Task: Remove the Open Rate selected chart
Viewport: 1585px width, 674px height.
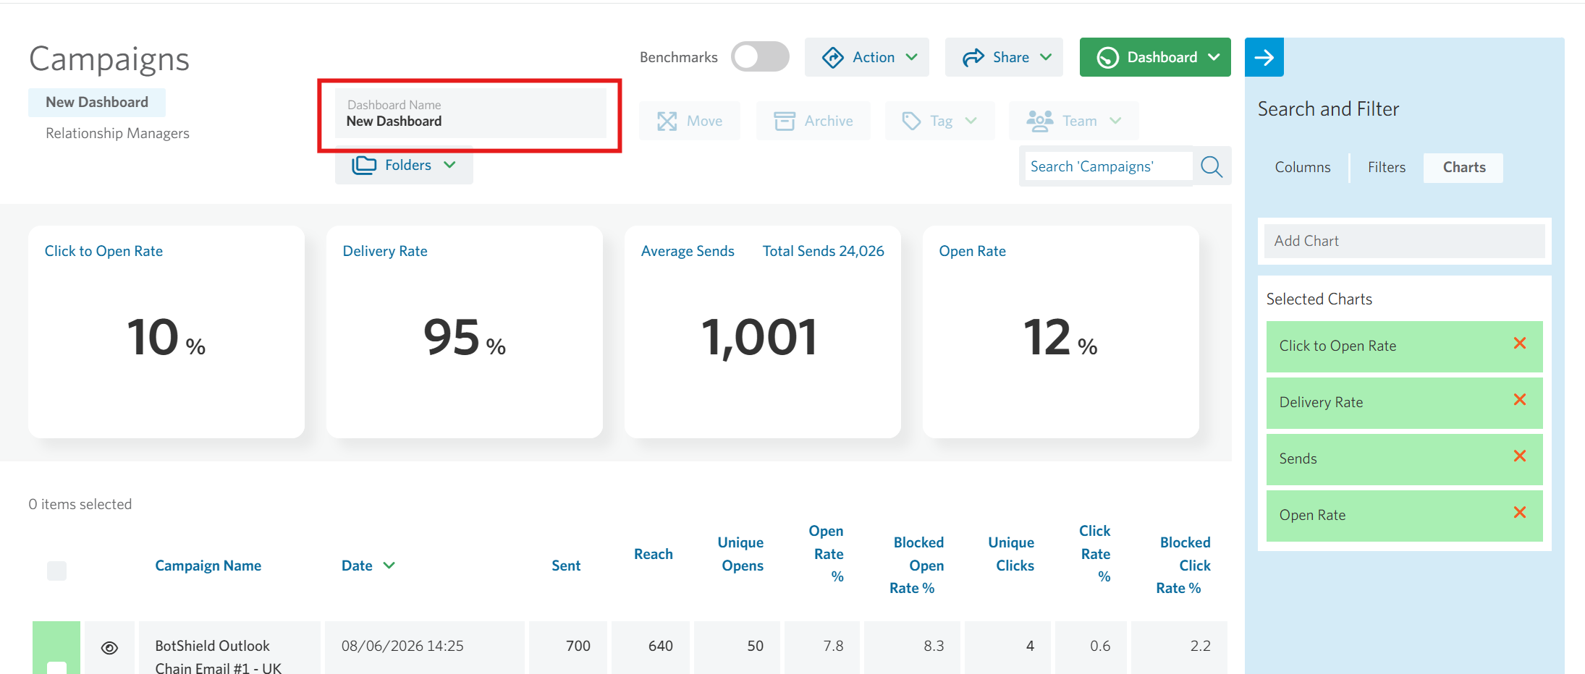Action: [1520, 513]
